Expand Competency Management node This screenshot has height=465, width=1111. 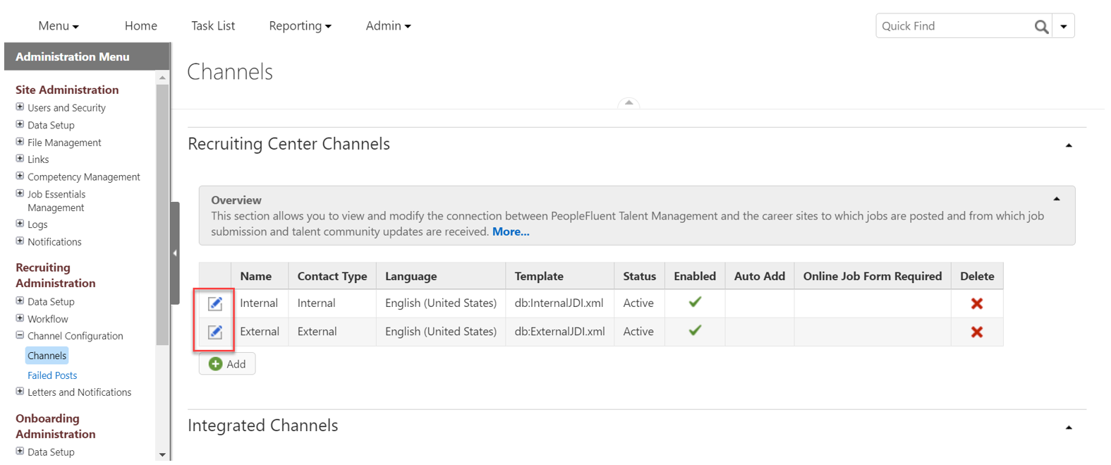[20, 176]
